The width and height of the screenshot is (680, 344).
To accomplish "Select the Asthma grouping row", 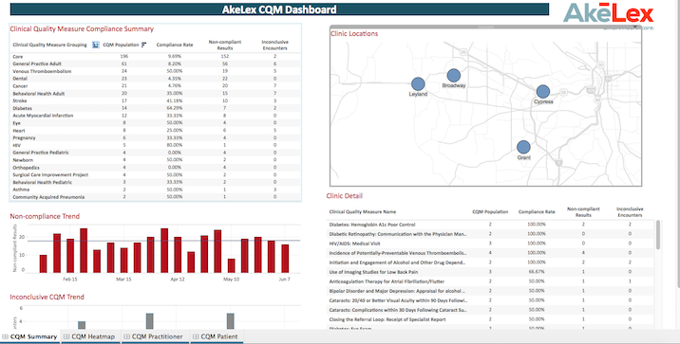I will 155,190.
